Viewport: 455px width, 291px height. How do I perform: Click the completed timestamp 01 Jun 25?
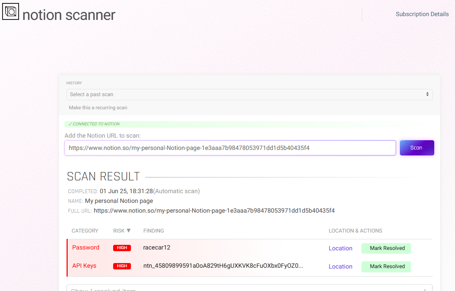tap(126, 191)
